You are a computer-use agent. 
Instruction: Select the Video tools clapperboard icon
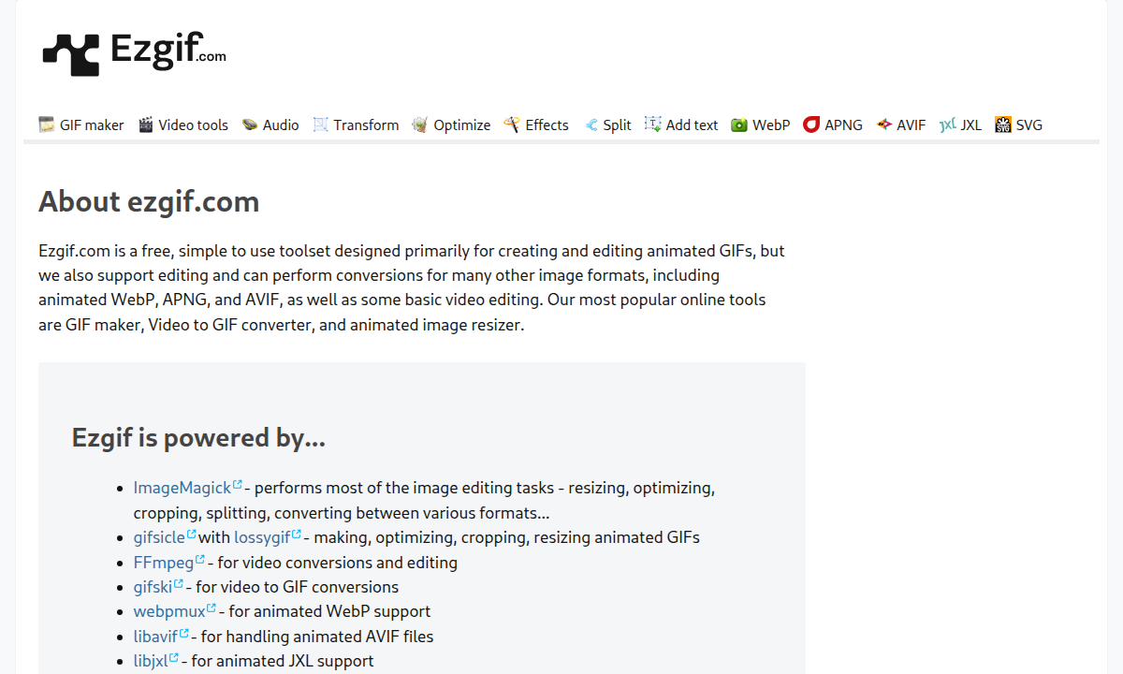146,125
